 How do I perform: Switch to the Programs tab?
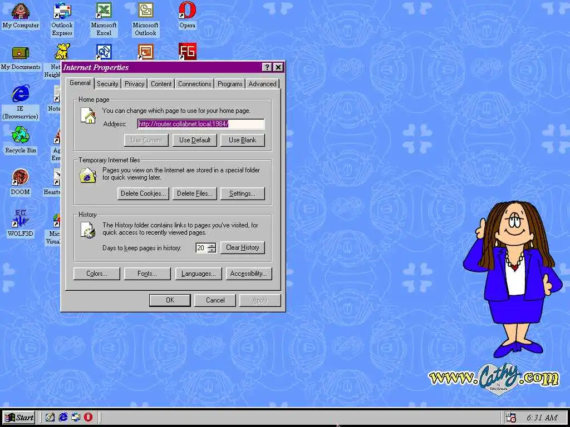click(230, 83)
